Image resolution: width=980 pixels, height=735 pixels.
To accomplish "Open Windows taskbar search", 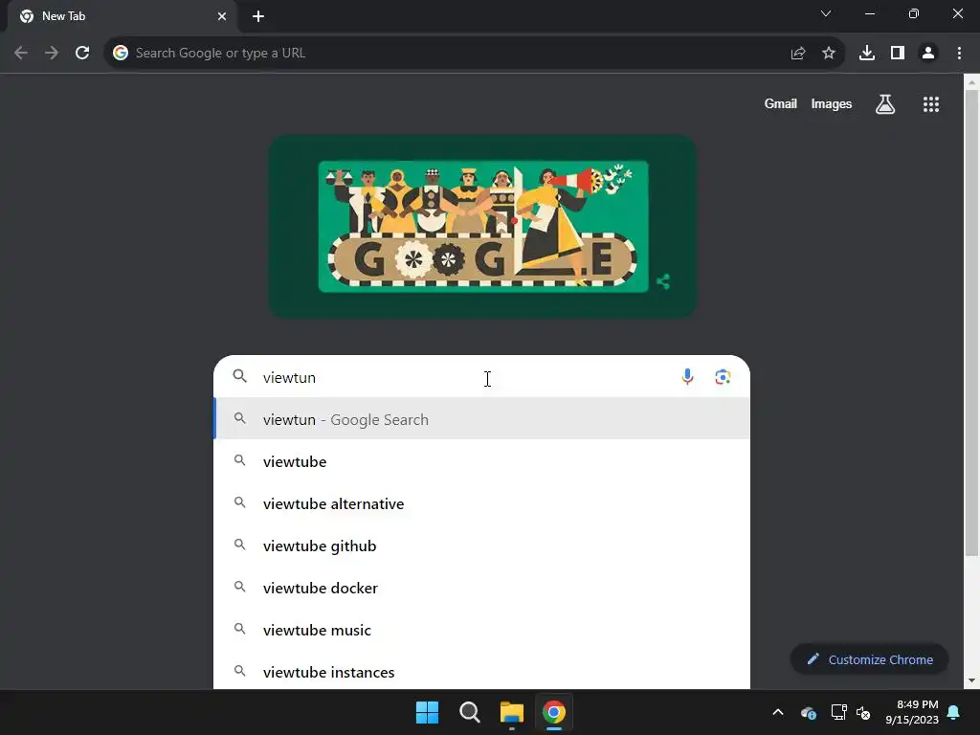I will click(469, 712).
